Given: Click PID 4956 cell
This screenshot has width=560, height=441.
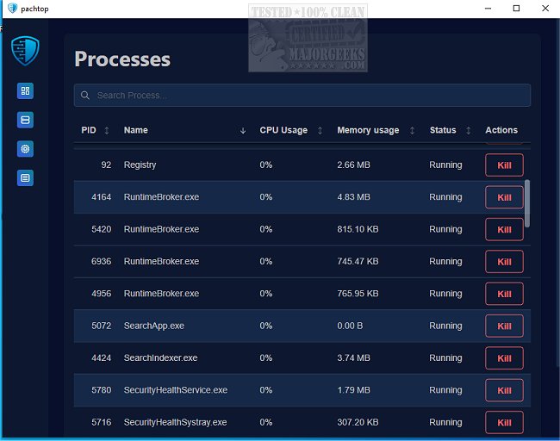Looking at the screenshot, I should click(x=101, y=294).
